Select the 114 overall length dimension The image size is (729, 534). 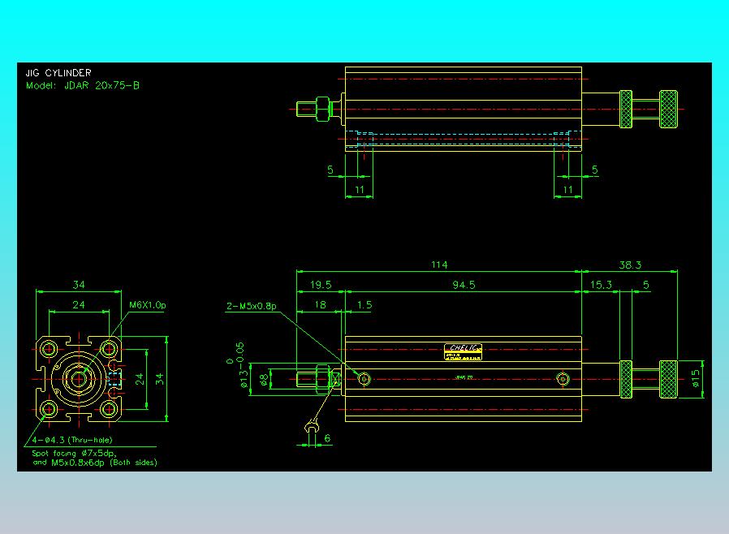(x=439, y=265)
